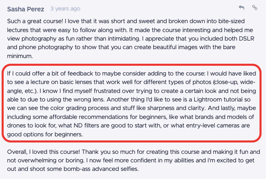Click the highlighted feedback paragraph in red outline
The width and height of the screenshot is (266, 179).
tap(132, 104)
